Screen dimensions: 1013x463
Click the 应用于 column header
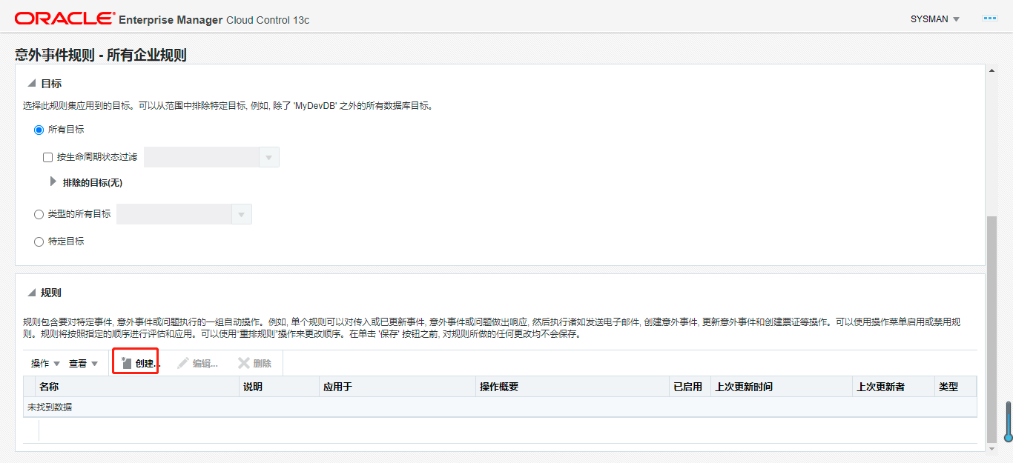click(397, 387)
